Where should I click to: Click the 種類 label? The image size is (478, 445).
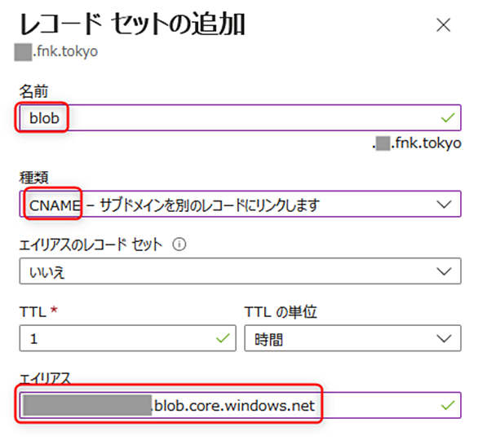33,178
